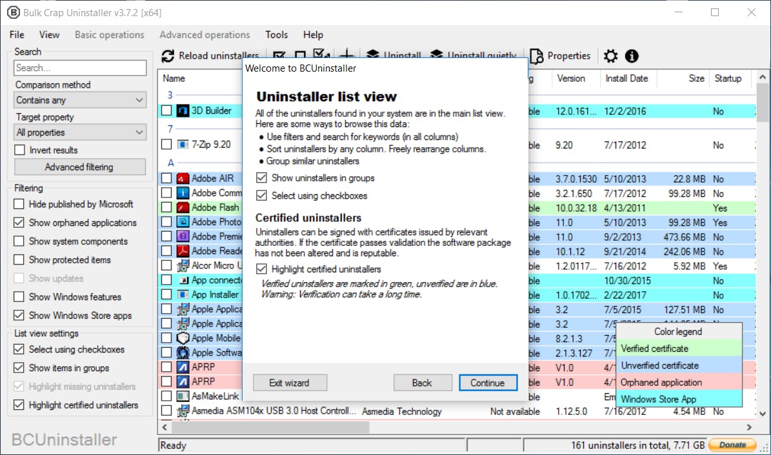Click the Select all checked-box toolbar icon

point(279,56)
